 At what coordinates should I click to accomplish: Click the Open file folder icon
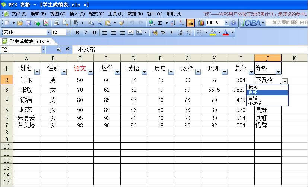tap(20, 23)
